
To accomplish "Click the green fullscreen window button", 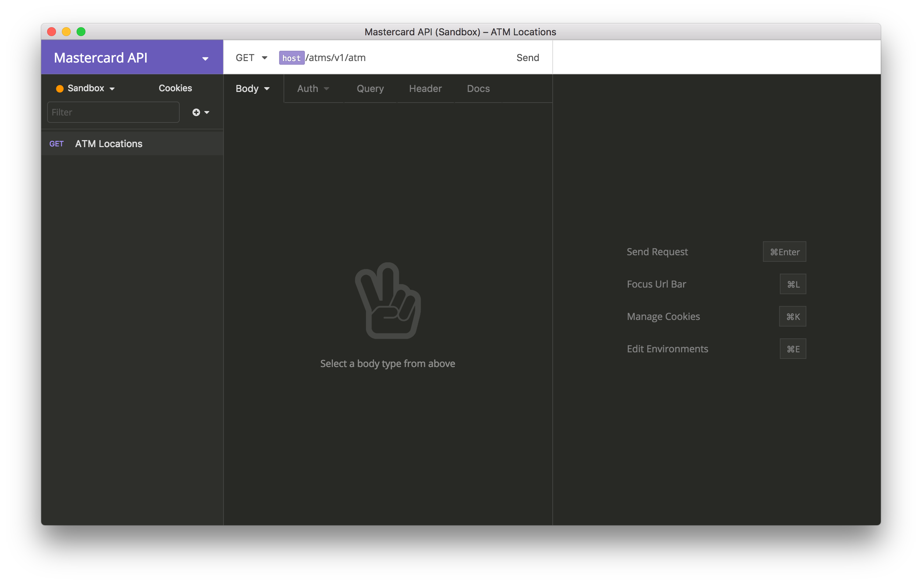I will (81, 32).
